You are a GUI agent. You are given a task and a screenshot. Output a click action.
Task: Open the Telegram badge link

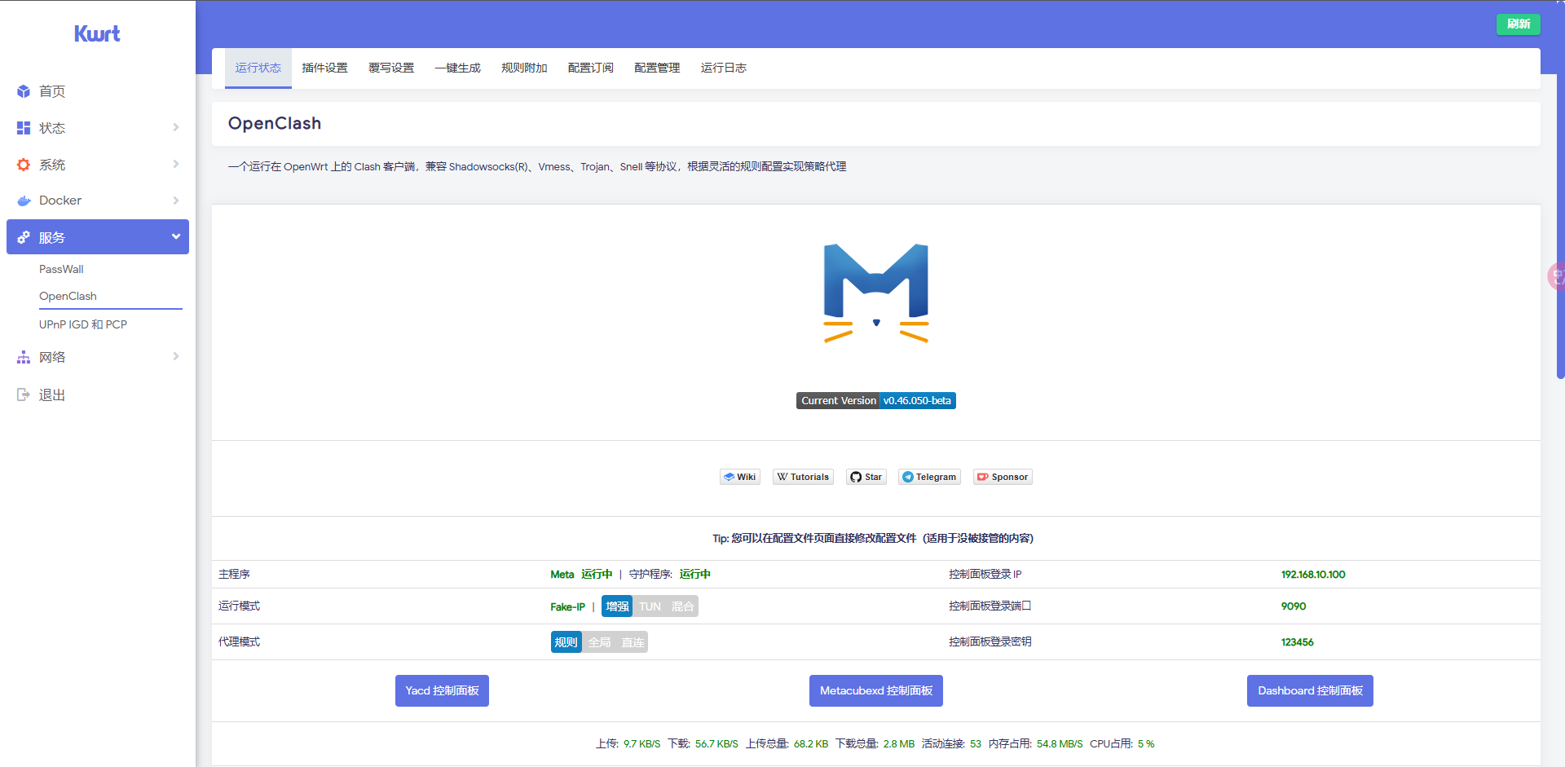pos(929,477)
